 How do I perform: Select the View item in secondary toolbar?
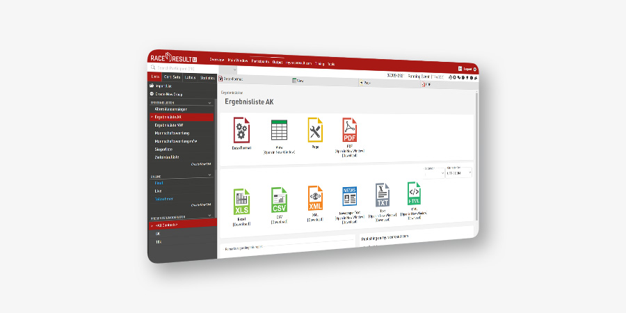click(x=298, y=81)
